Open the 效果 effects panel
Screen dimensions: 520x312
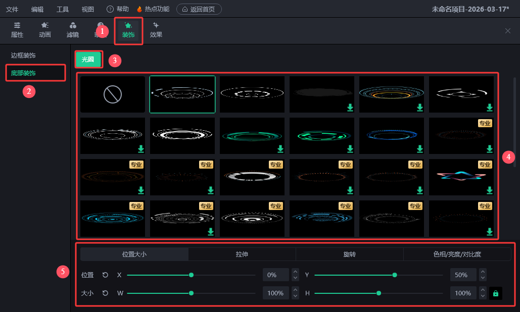(x=156, y=26)
